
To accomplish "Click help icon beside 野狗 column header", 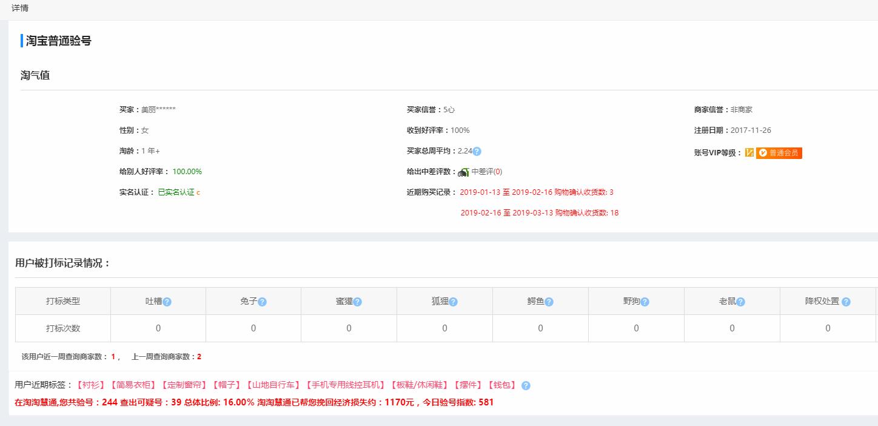I will [645, 302].
